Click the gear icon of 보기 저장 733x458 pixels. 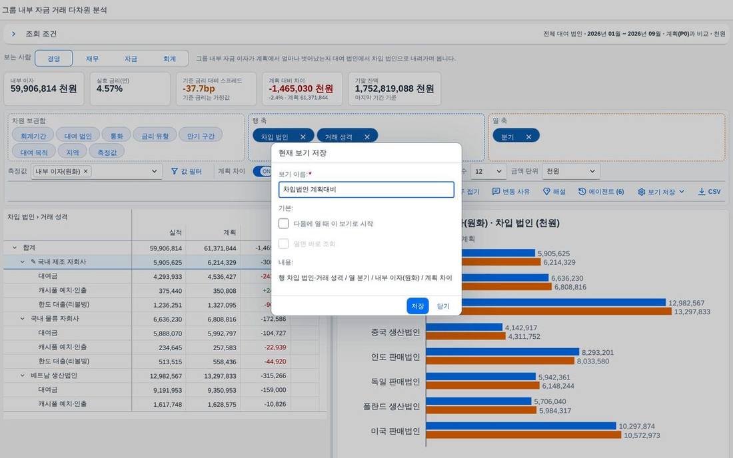(642, 192)
